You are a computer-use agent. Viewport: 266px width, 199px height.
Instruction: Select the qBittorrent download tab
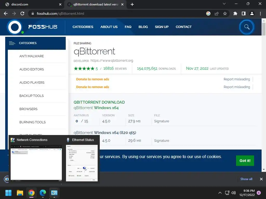coord(96,4)
